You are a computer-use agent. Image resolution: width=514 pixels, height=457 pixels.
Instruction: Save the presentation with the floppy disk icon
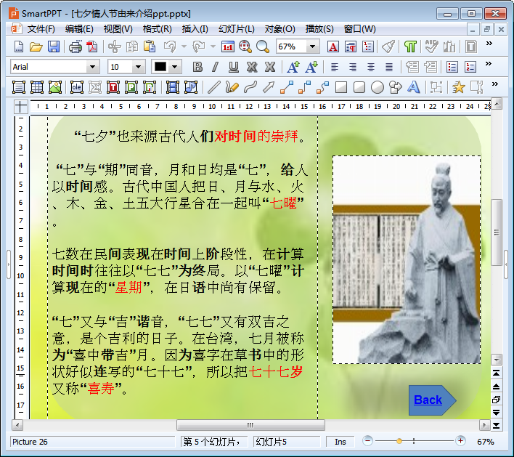[54, 47]
